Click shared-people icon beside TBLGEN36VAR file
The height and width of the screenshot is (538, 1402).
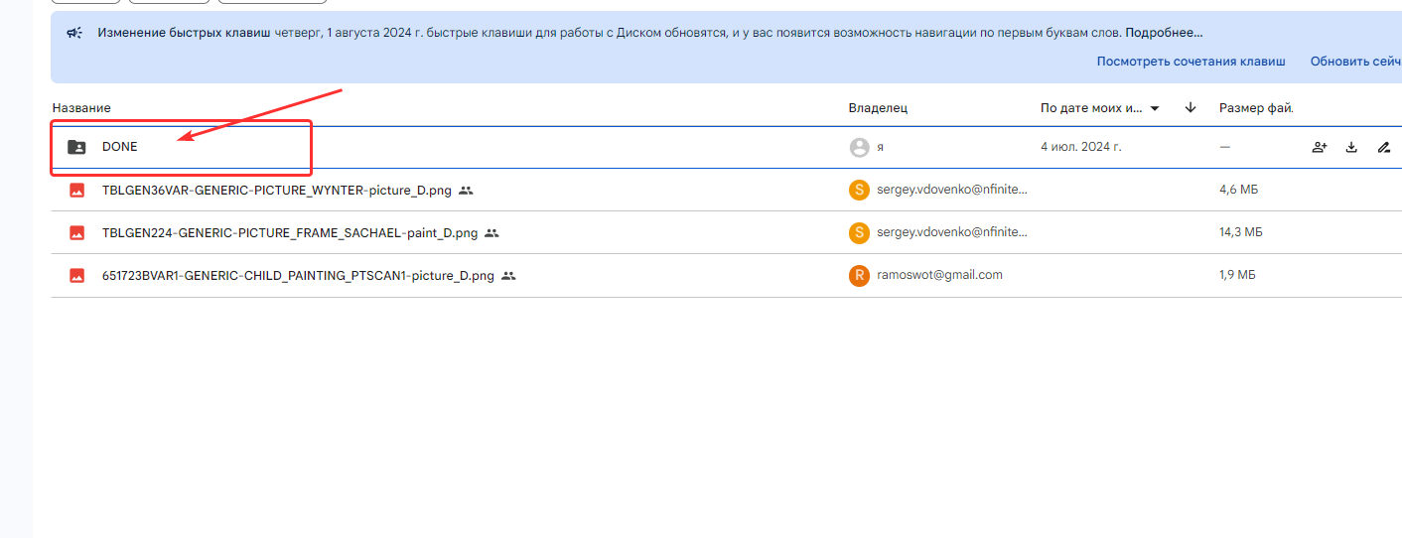point(467,190)
